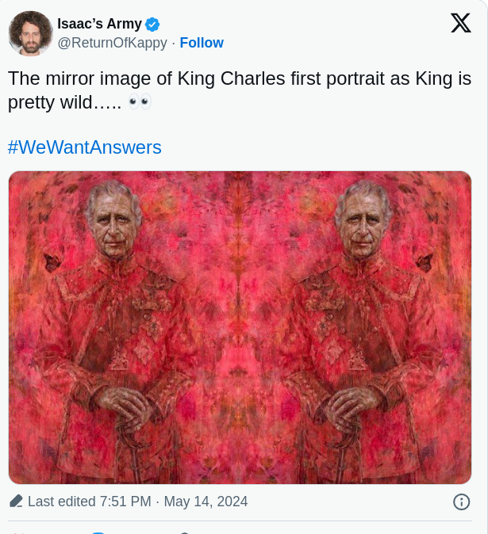
Task: Click the blue verified badge
Action: click(x=152, y=23)
